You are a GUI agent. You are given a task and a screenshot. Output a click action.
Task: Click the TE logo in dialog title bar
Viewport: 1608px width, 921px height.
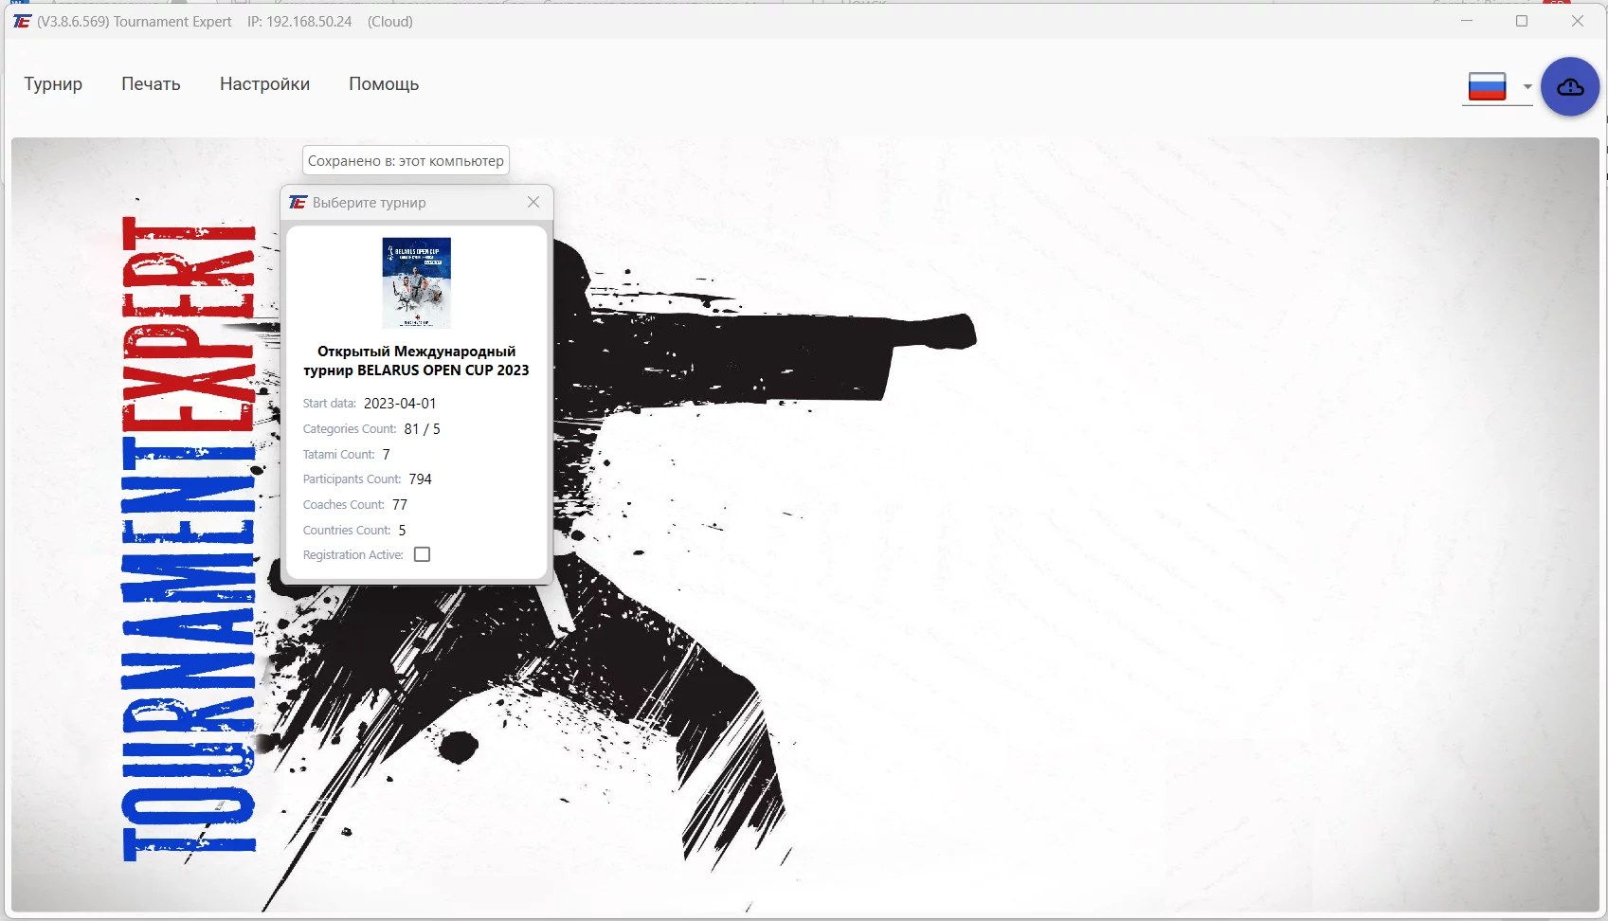[298, 203]
